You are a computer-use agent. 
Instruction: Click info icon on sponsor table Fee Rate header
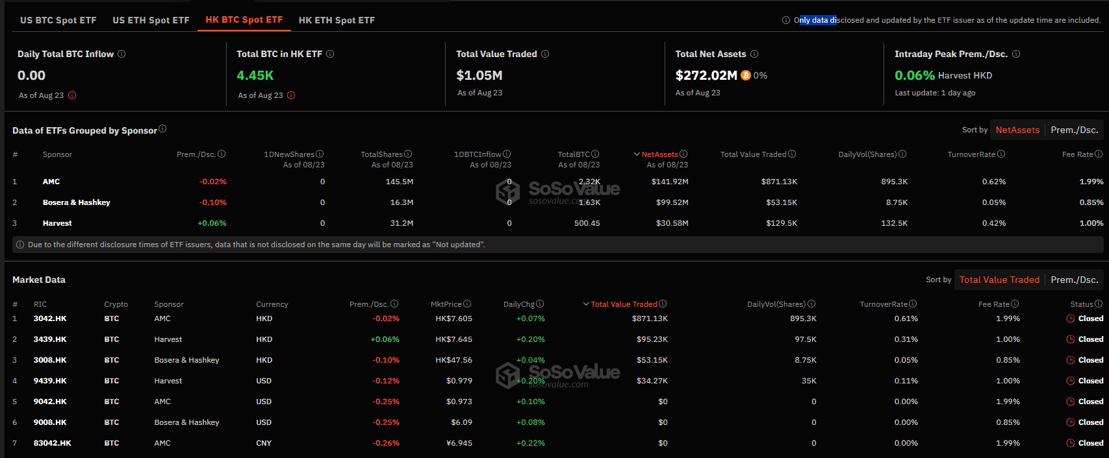click(x=1099, y=154)
